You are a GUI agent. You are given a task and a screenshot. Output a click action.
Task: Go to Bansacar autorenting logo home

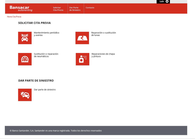[21, 8]
